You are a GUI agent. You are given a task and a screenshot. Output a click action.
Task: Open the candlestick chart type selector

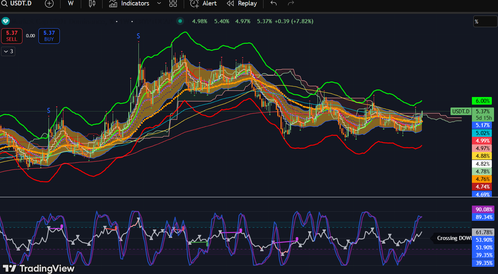pos(92,4)
